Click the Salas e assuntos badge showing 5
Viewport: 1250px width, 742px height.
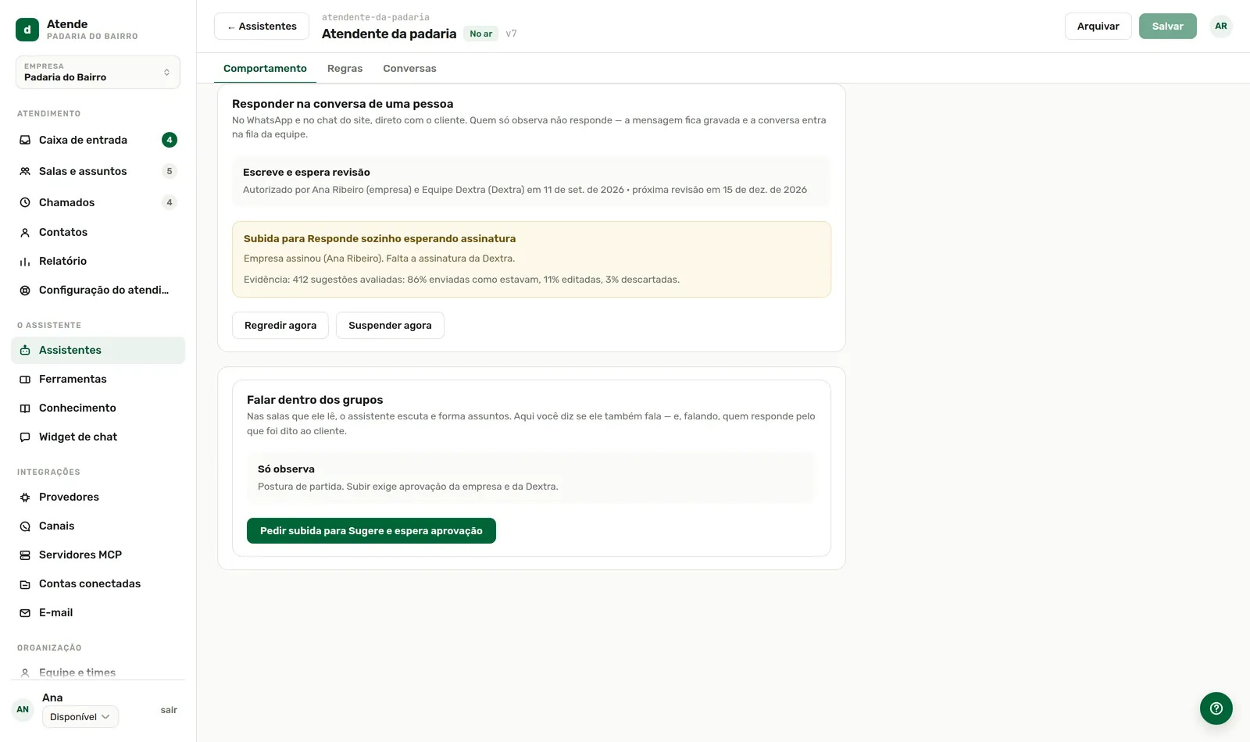coord(170,171)
